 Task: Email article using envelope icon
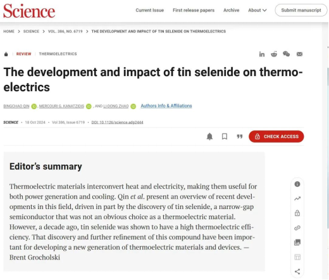(299, 54)
